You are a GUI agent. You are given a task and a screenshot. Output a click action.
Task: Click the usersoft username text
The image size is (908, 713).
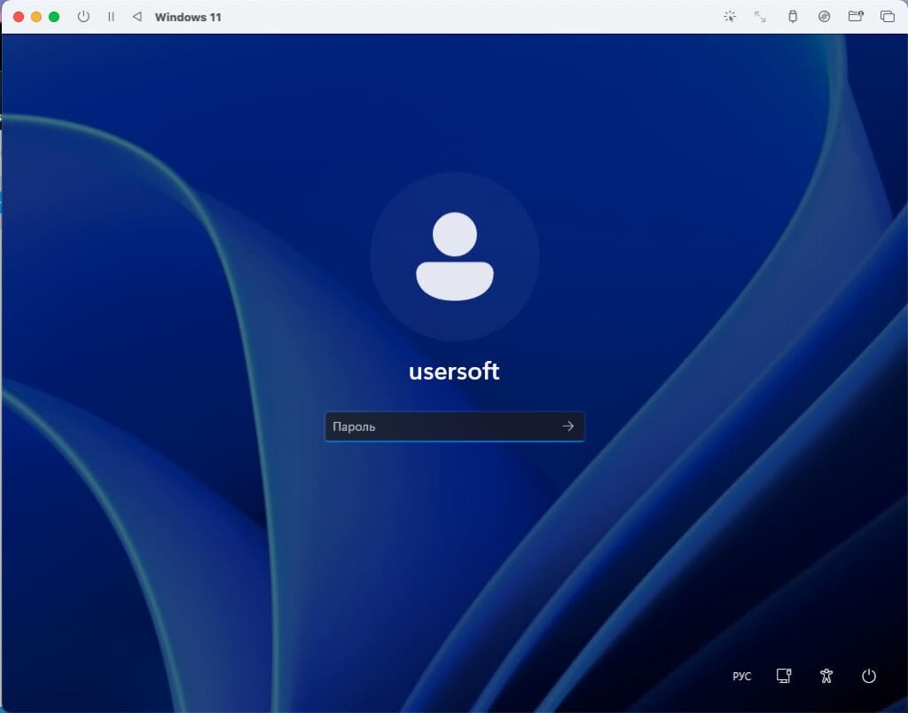[454, 372]
